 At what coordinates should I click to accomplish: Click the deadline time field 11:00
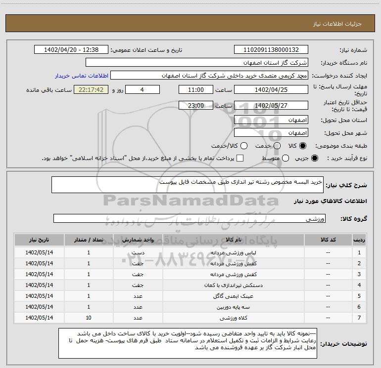[x=196, y=89]
